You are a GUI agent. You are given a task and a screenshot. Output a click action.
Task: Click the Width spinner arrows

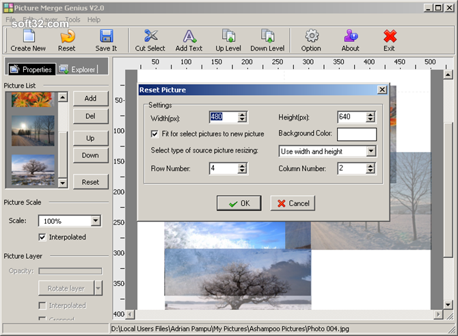pyautogui.click(x=242, y=117)
